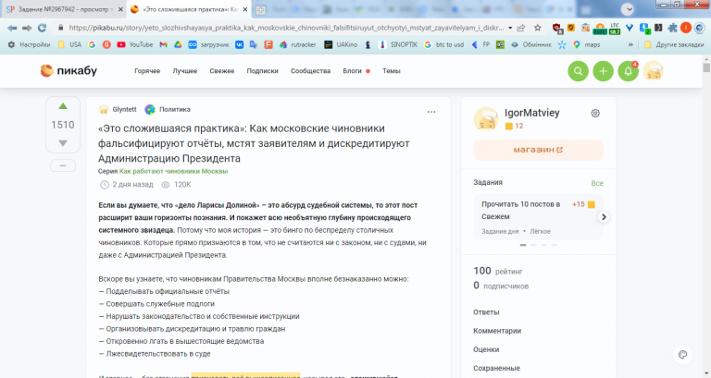The image size is (711, 378).
Task: Open the Горячее section
Action: (x=147, y=71)
